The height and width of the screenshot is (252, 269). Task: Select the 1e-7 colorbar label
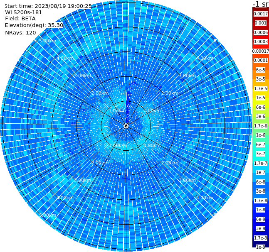pyautogui.click(x=261, y=172)
